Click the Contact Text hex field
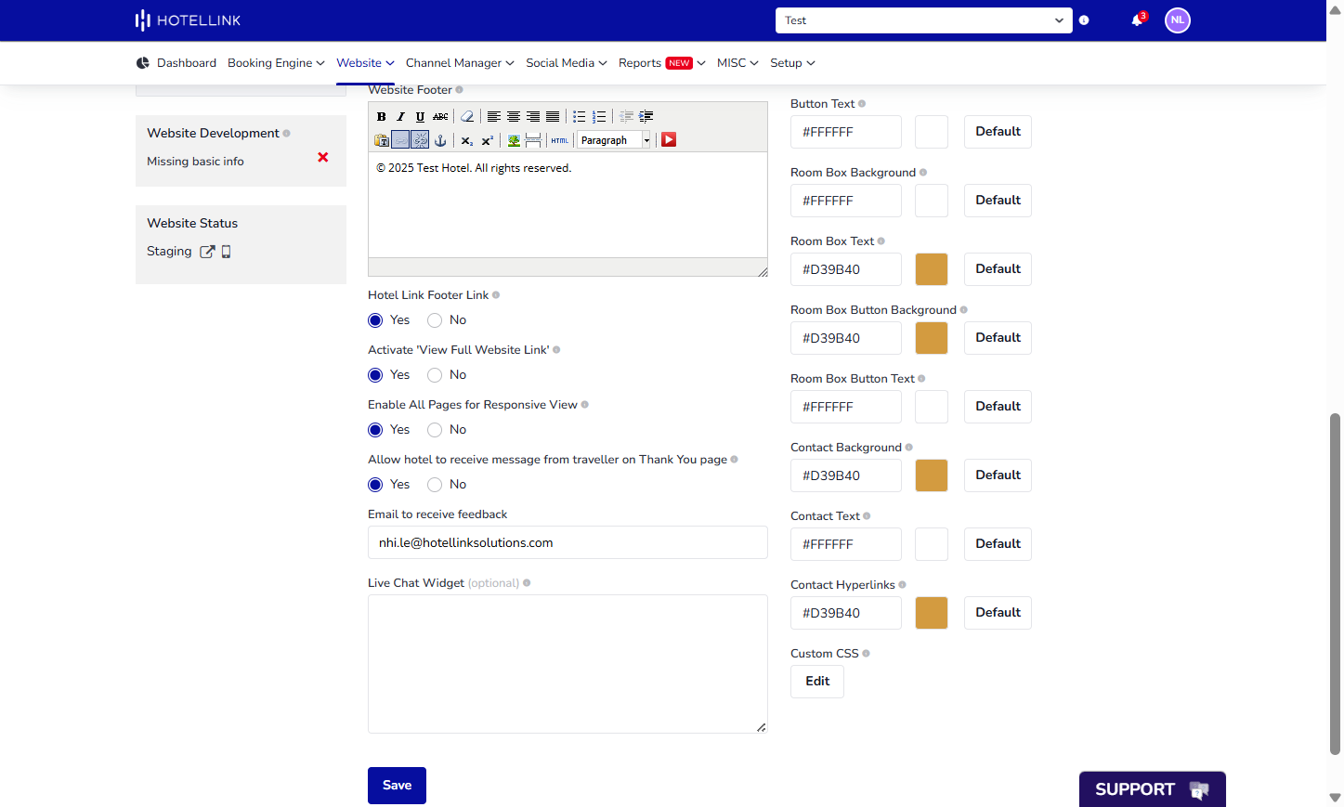This screenshot has height=807, width=1344. click(846, 544)
